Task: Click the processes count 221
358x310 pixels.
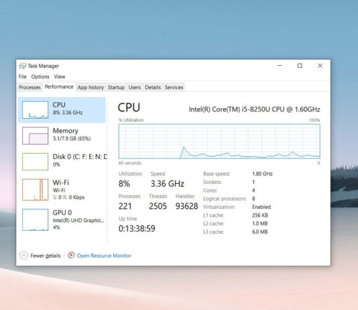Action: (125, 206)
